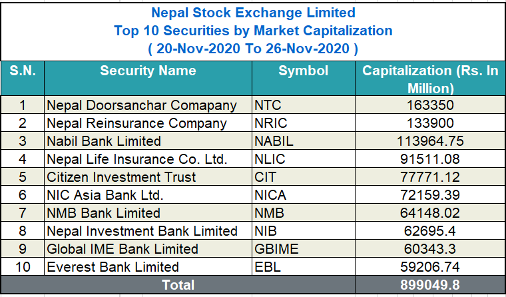
Task: Click the NMB Bank Limited cell
Action: point(103,213)
